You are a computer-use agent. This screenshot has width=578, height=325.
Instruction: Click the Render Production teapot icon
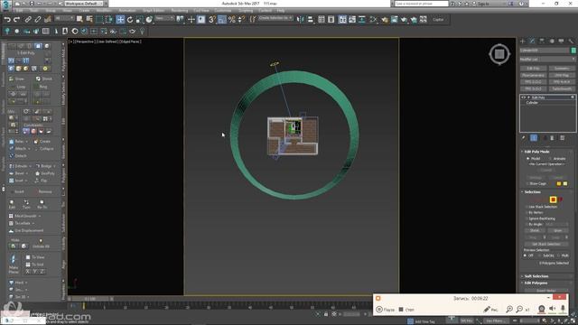tap(404, 20)
